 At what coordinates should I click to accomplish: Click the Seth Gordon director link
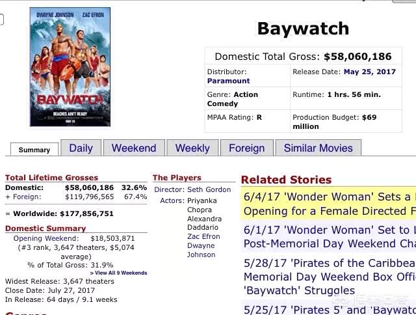click(x=209, y=189)
